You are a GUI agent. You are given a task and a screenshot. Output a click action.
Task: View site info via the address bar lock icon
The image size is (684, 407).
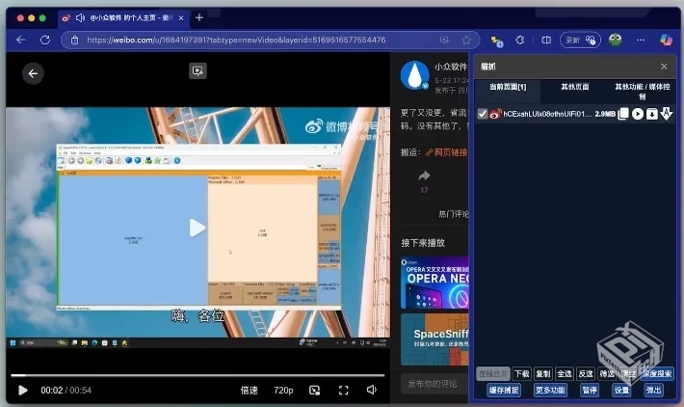[74, 41]
